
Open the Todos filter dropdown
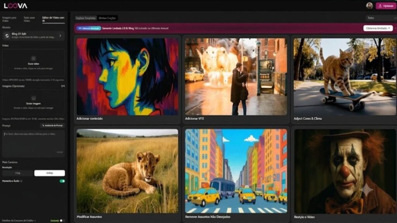[381, 18]
